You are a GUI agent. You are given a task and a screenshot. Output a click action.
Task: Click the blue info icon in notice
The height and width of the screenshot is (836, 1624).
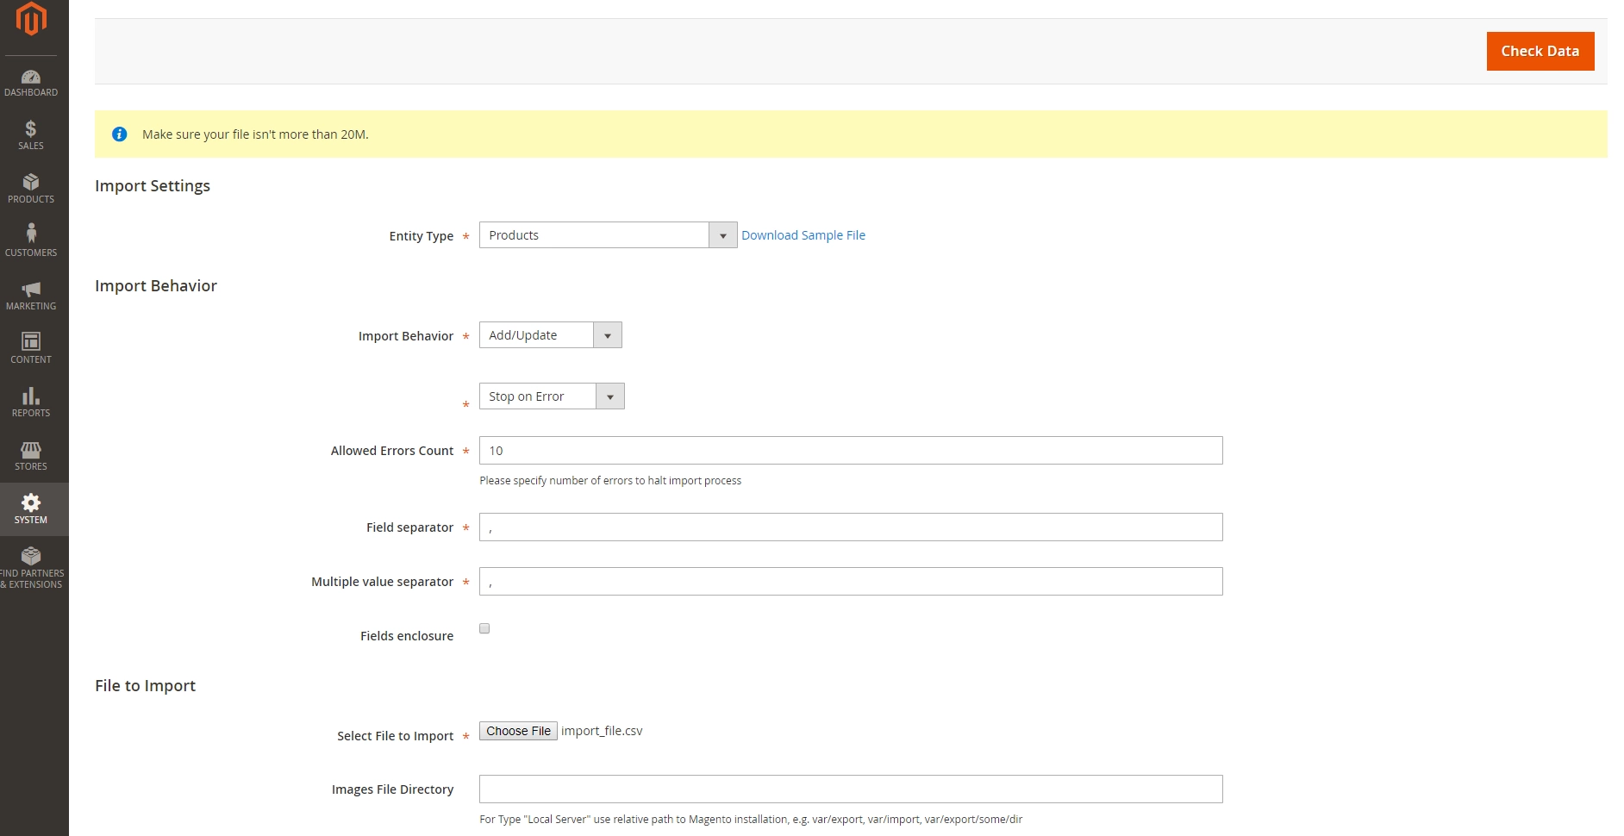120,134
